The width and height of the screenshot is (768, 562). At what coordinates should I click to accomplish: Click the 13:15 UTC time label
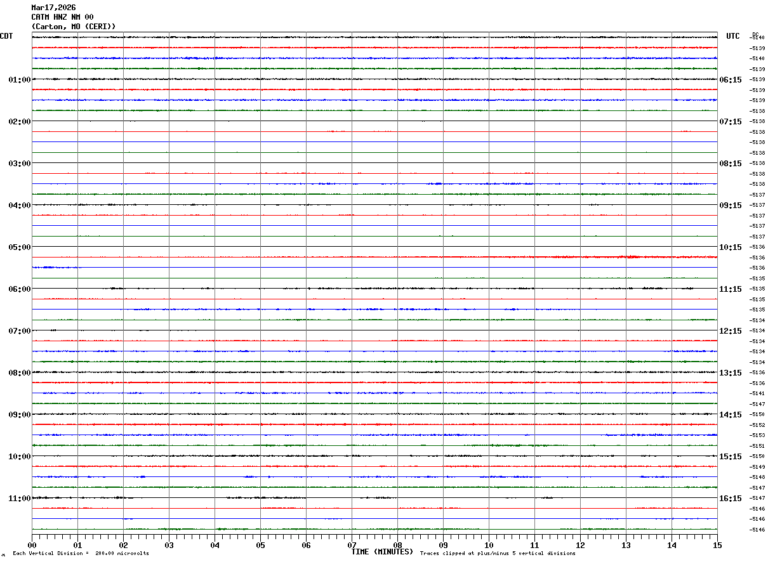[730, 373]
